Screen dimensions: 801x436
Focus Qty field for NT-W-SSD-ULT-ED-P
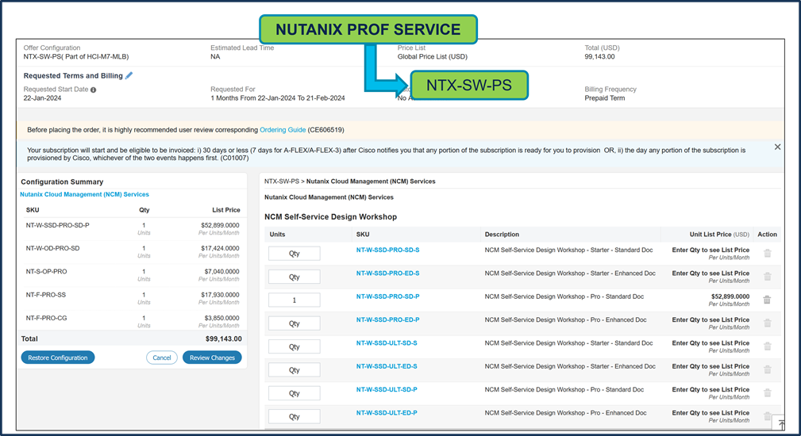click(295, 416)
